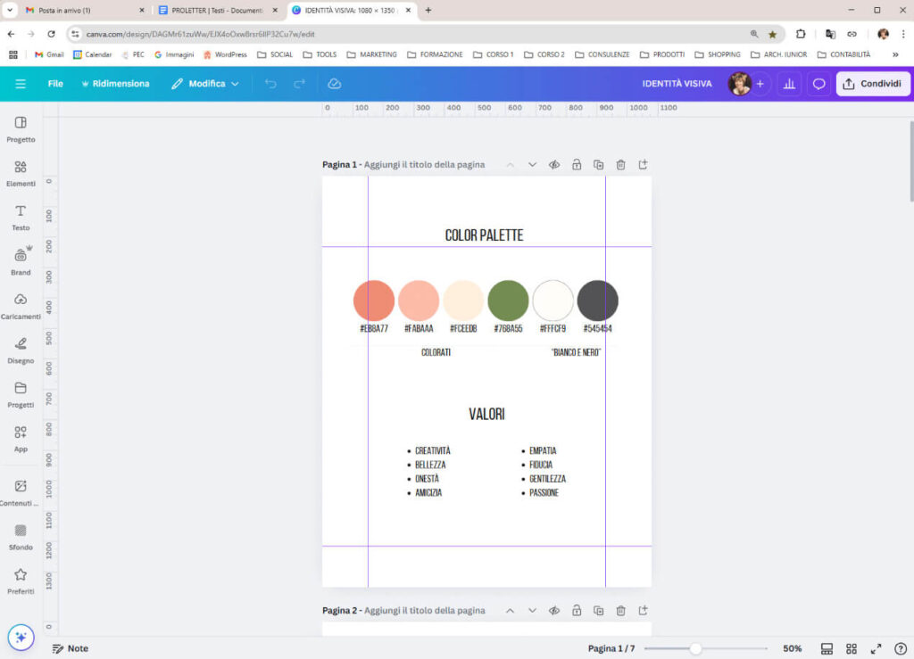
Task: Select the Testo tool
Action: tap(21, 218)
